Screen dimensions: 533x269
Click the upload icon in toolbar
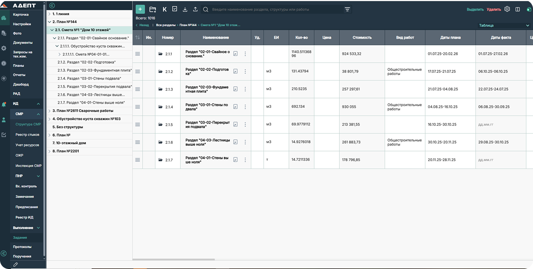coord(195,9)
